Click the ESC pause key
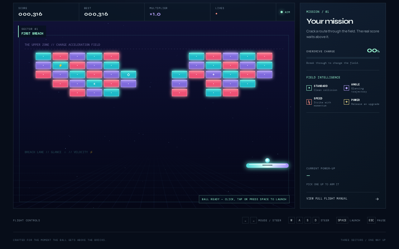This screenshot has width=399, height=249. coord(371,220)
